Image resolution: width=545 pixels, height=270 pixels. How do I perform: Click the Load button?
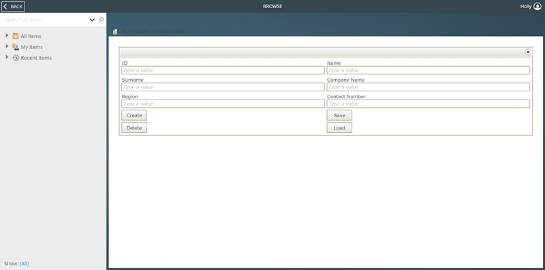pos(339,127)
